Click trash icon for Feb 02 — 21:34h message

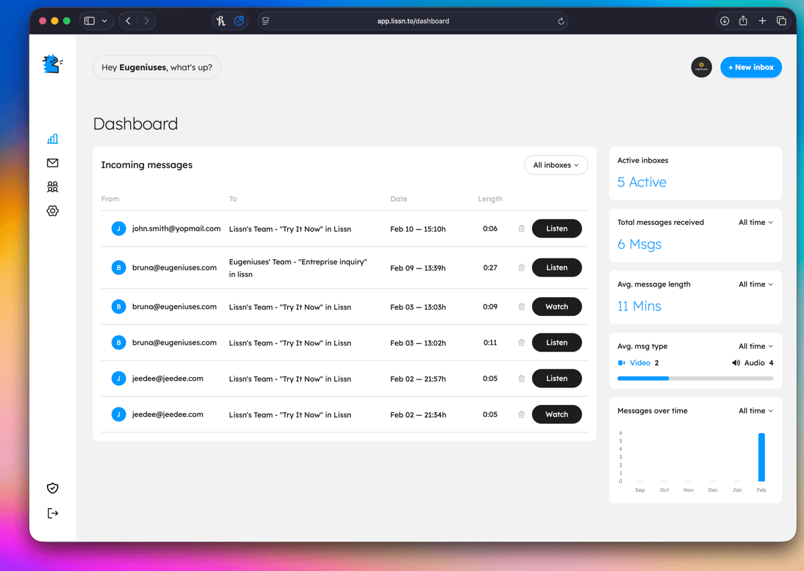tap(521, 414)
